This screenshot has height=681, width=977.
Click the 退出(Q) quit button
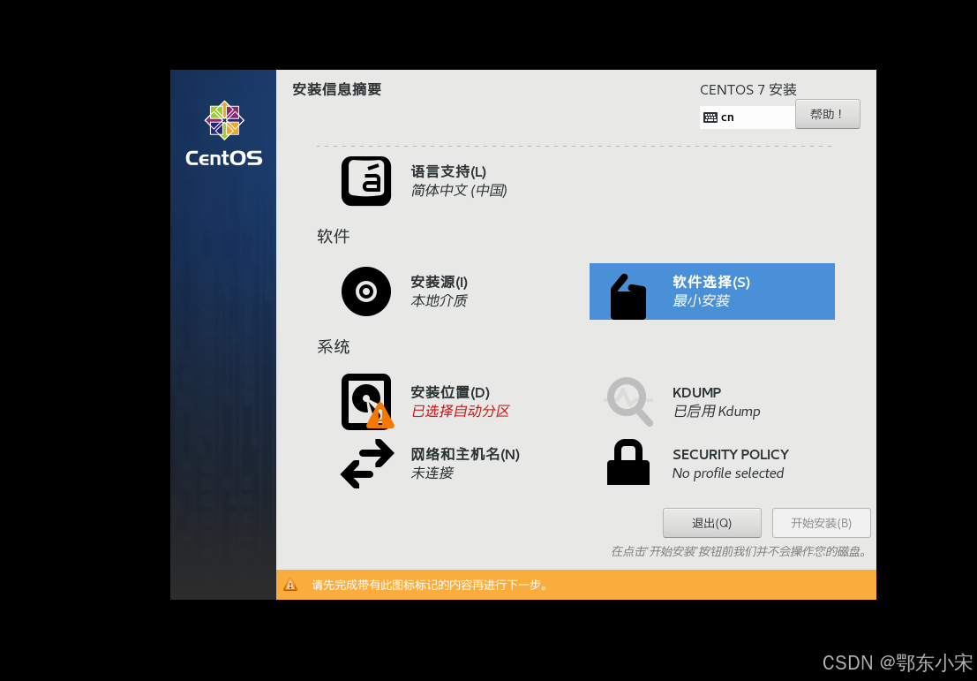(711, 523)
